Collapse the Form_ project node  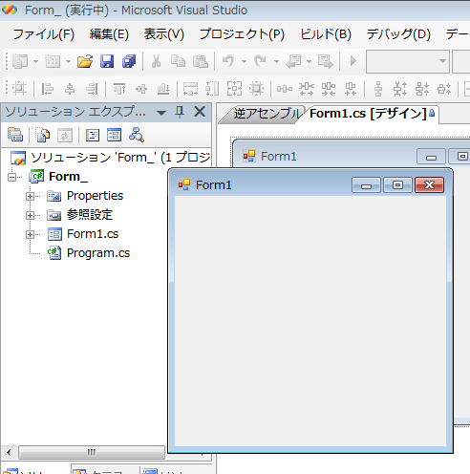coord(11,177)
